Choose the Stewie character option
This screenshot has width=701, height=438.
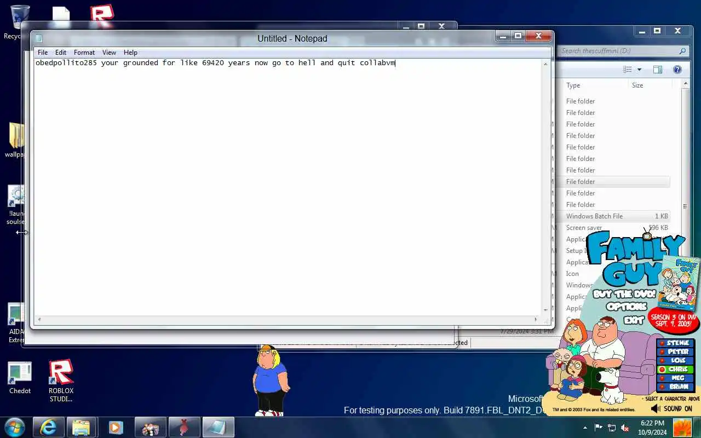pos(674,343)
